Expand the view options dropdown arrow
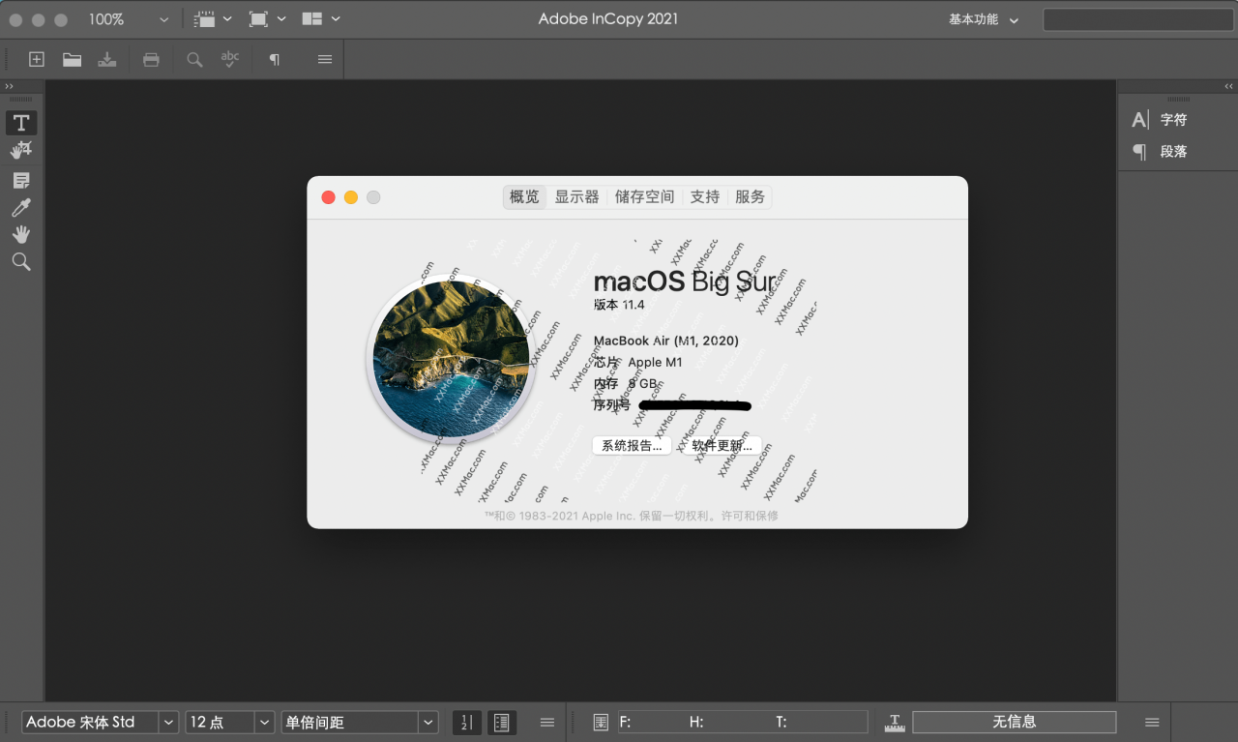The width and height of the screenshot is (1238, 742). click(x=227, y=19)
